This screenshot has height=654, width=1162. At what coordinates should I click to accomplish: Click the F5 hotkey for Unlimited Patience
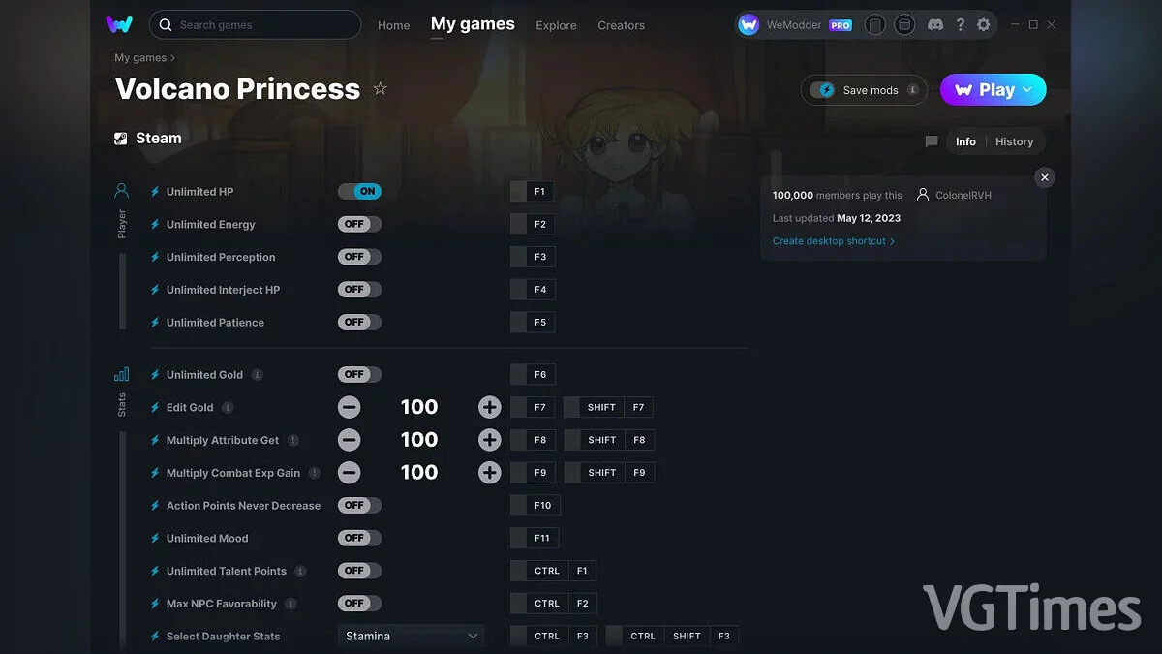coord(533,322)
